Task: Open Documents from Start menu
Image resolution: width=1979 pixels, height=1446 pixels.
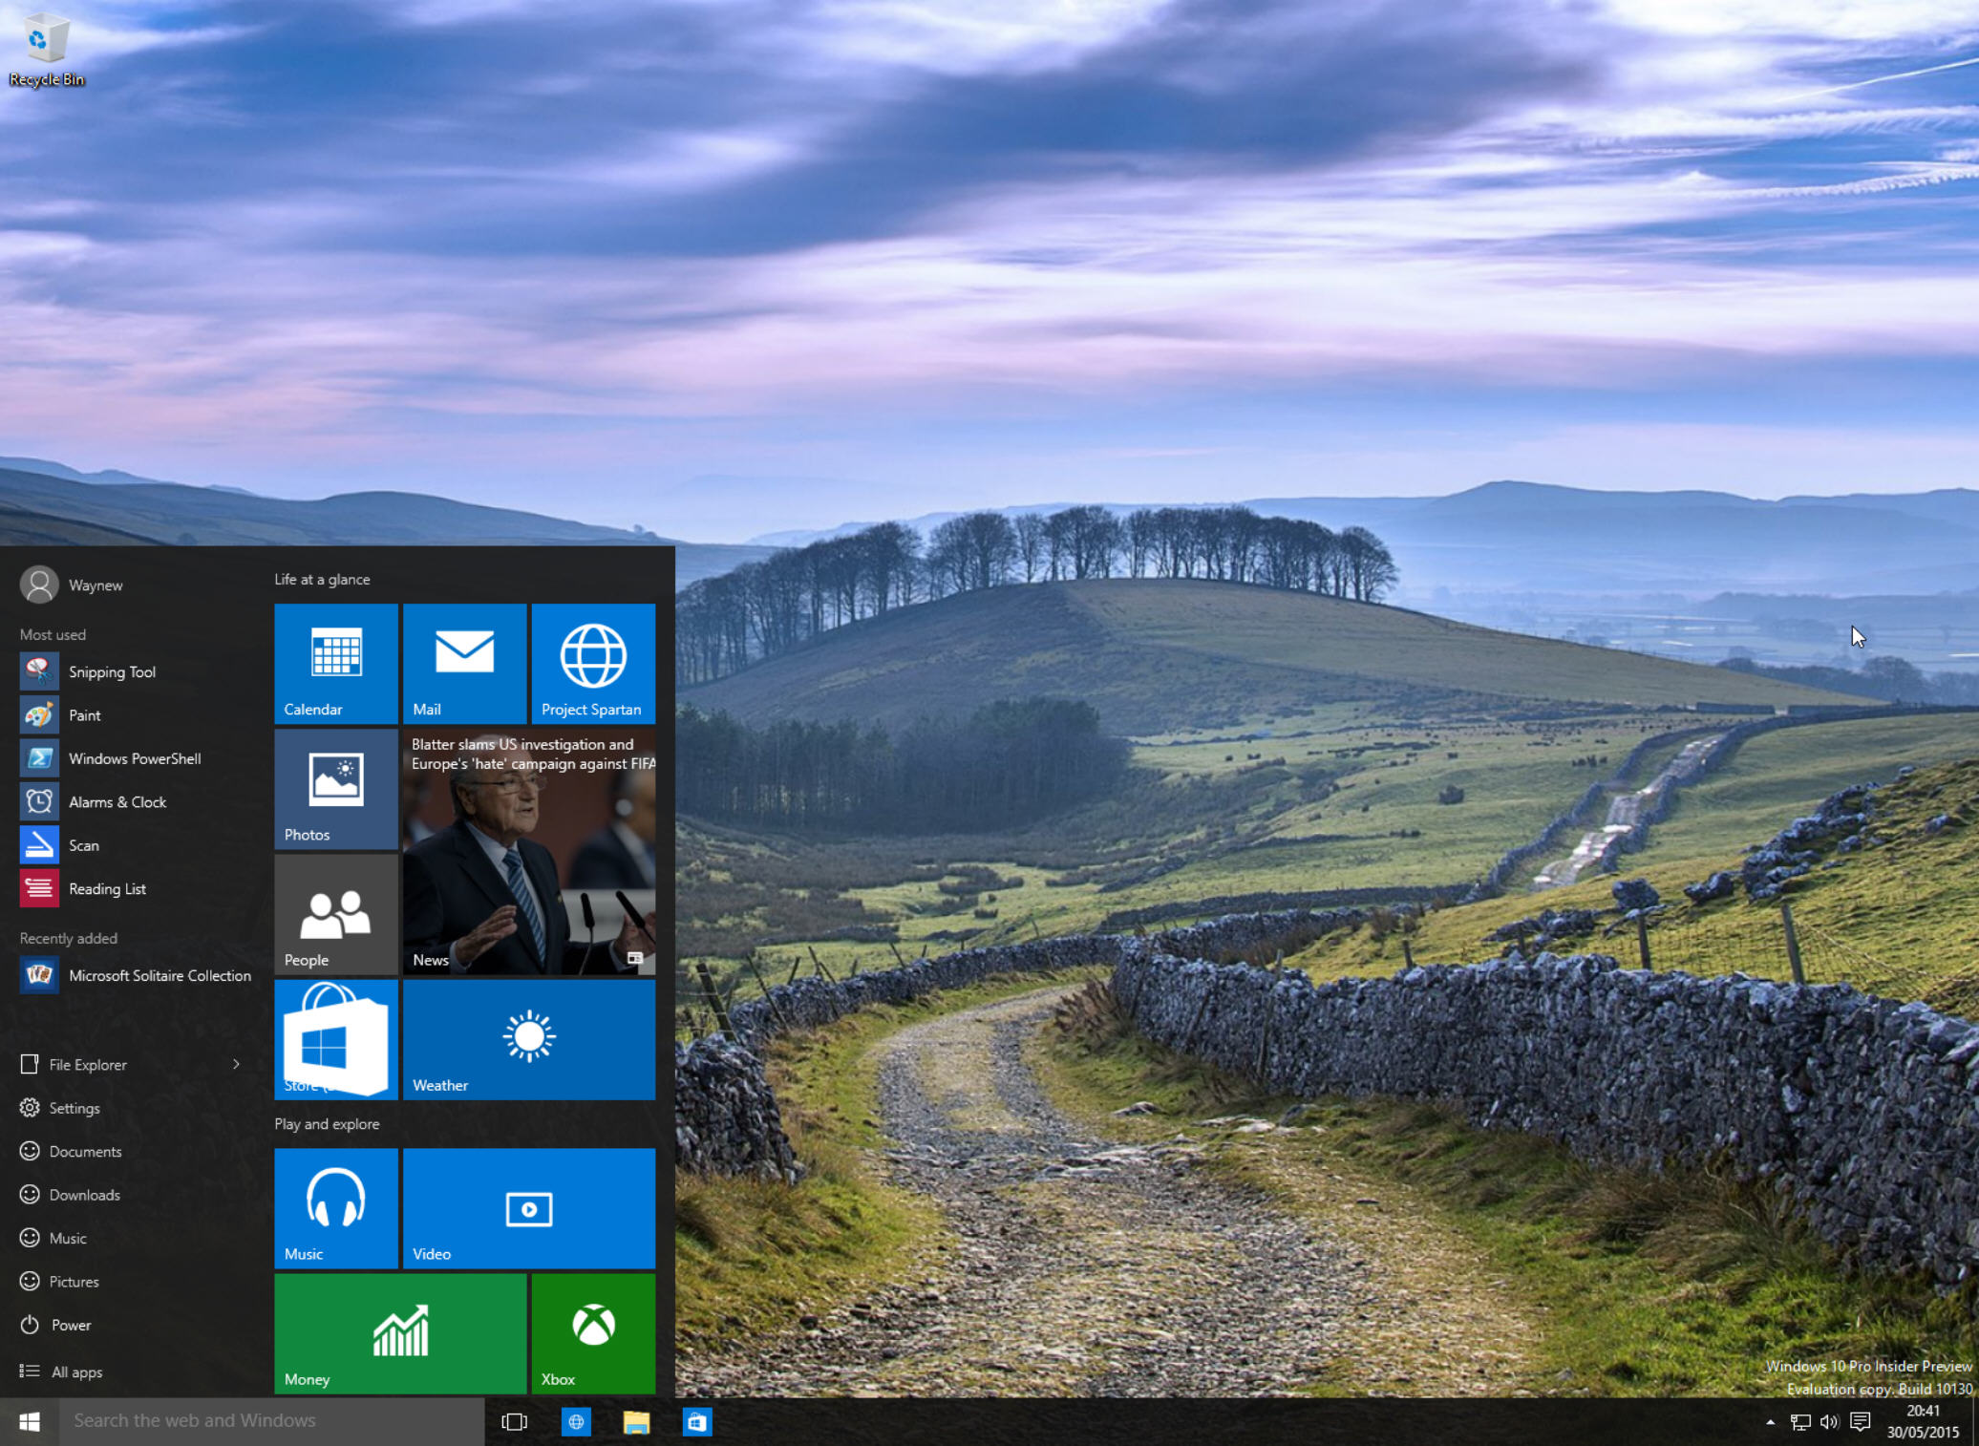Action: (83, 1151)
